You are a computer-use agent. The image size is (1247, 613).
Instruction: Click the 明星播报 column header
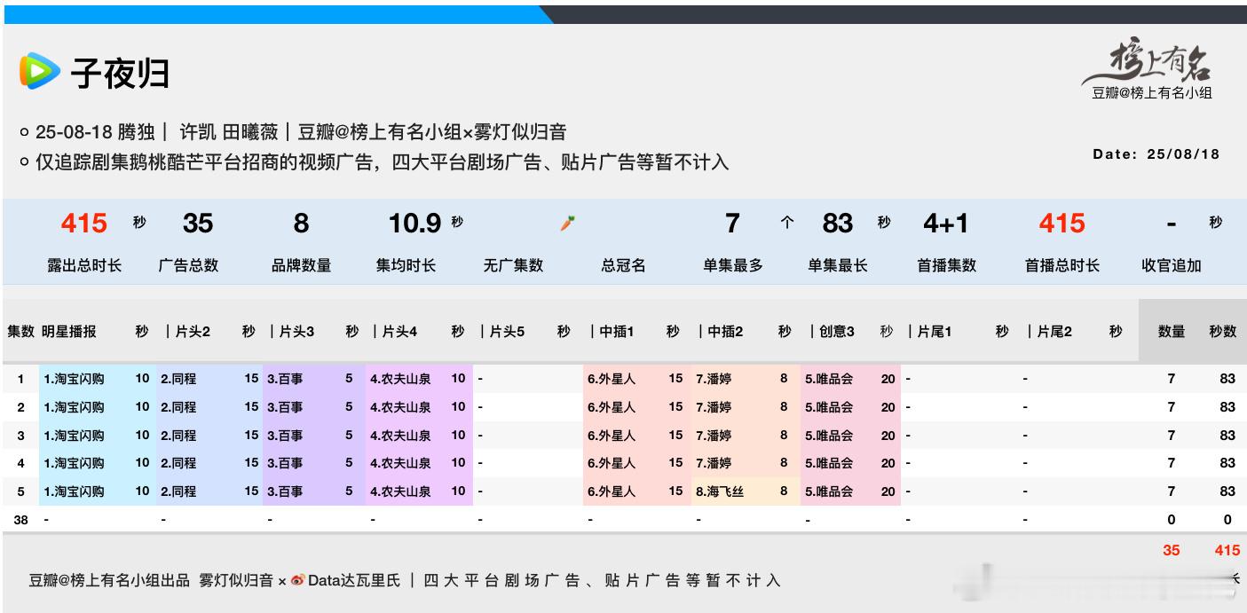tap(69, 331)
